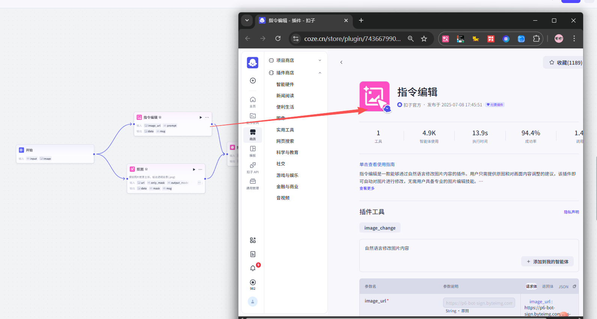597x319 pixels.
Task: Open the 模板 templates icon in the sidebar
Action: click(253, 151)
